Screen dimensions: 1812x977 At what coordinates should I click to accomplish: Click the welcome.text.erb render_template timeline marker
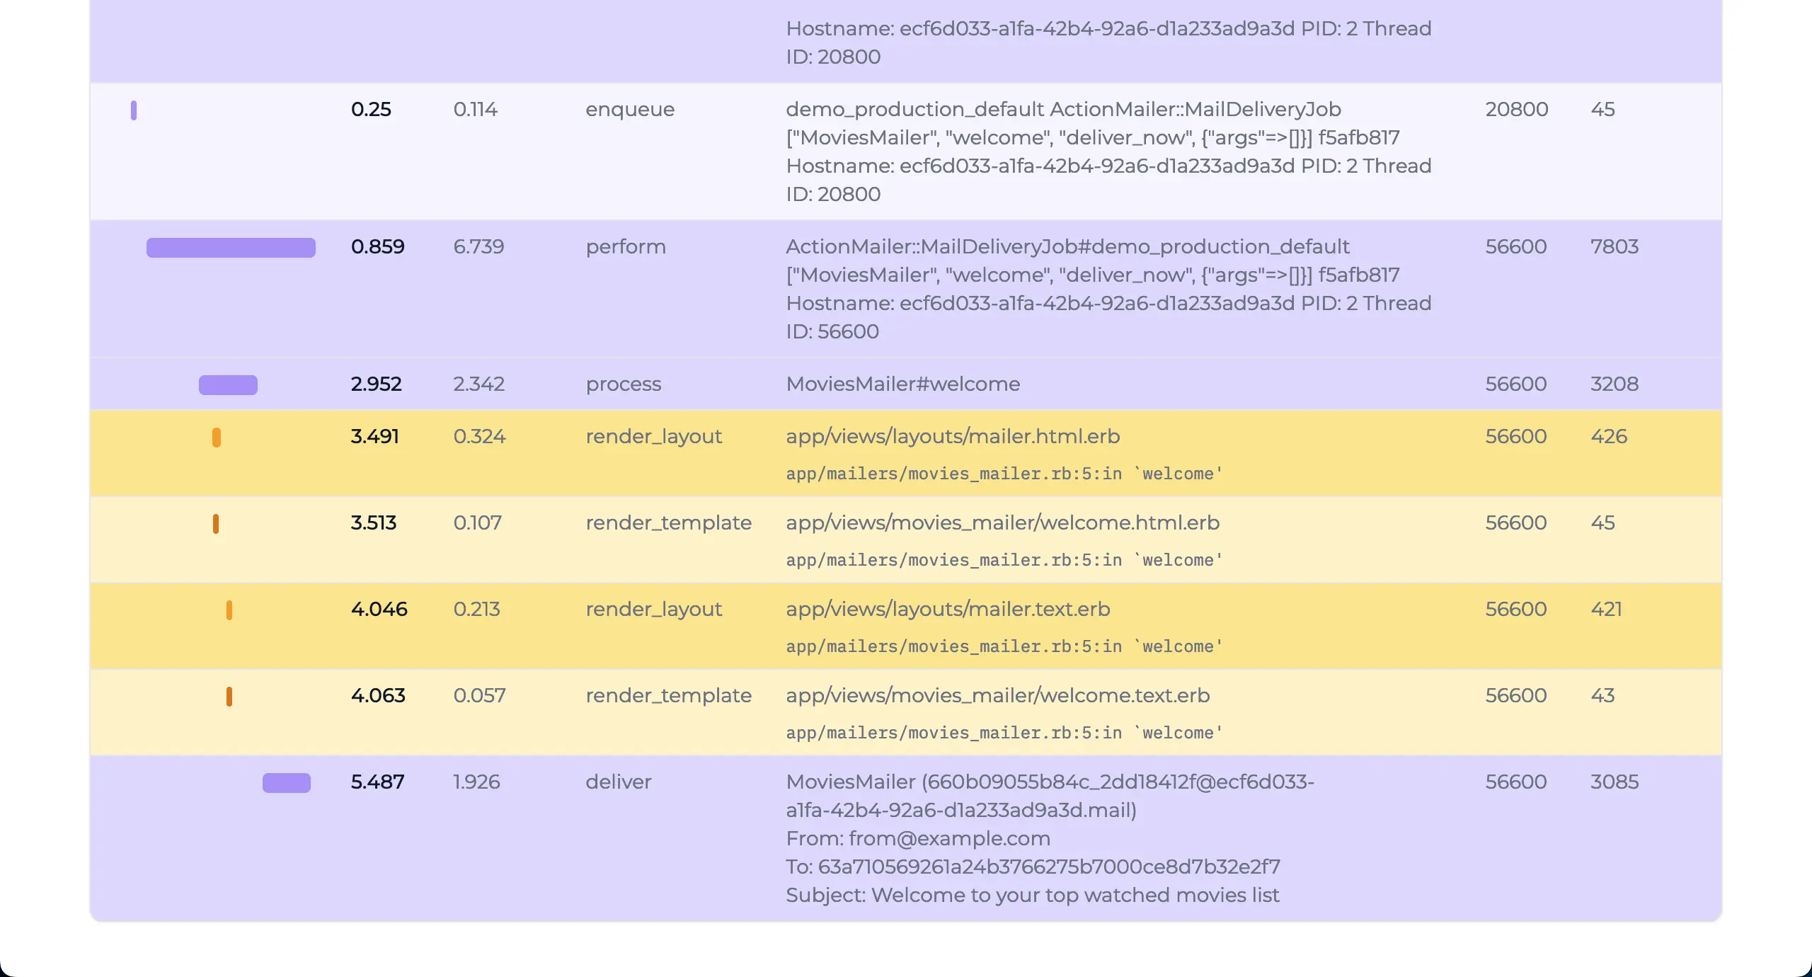click(229, 697)
